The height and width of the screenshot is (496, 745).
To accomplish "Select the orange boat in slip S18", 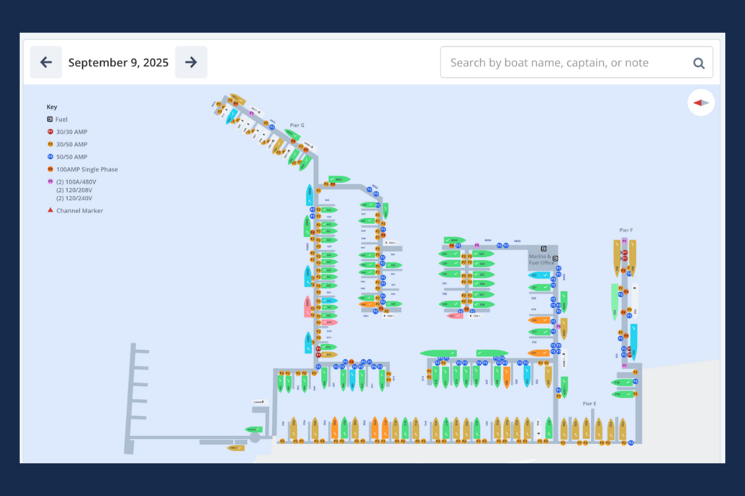I will click(539, 321).
